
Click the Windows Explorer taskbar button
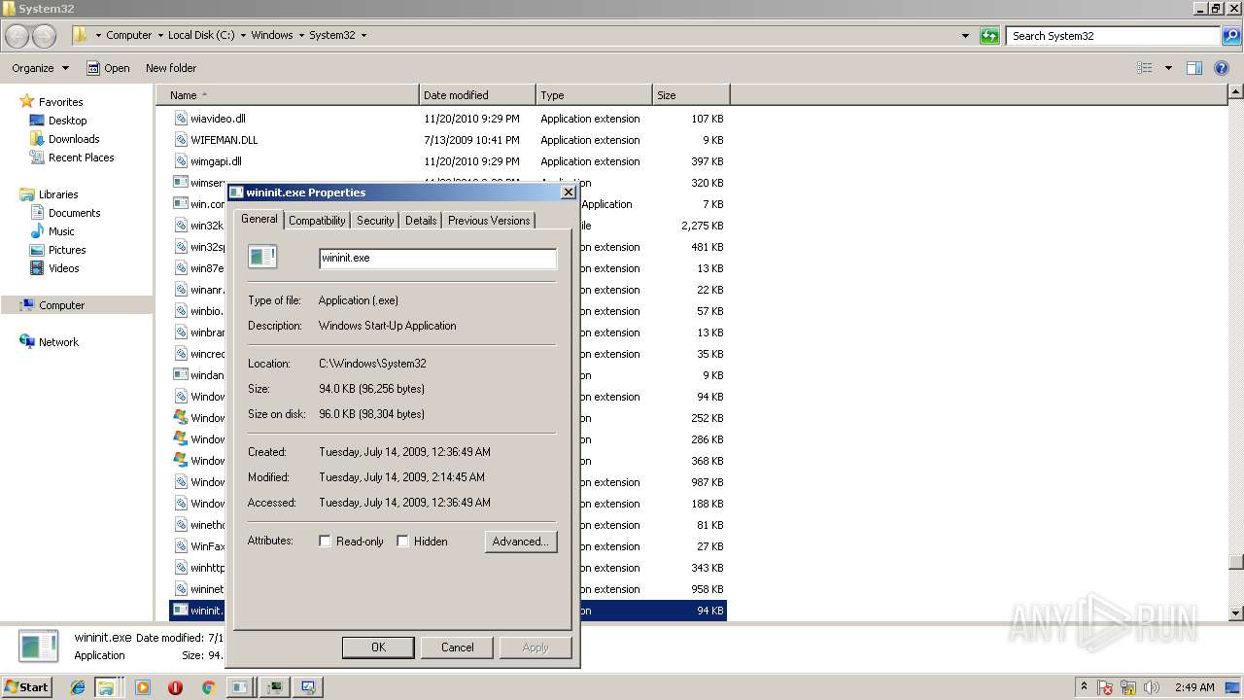105,687
